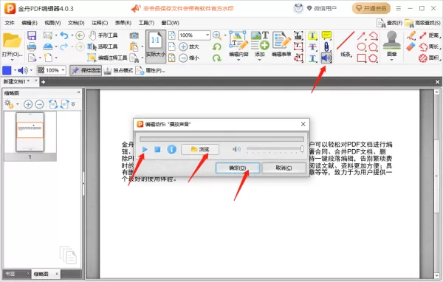443x282 pixels.
Task: Open the 打开(O) dropdown arrow
Action: (12, 60)
